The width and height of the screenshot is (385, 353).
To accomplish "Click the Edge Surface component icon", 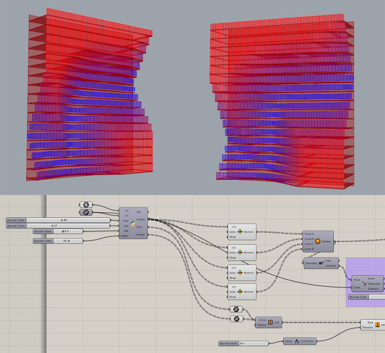I will (x=316, y=242).
